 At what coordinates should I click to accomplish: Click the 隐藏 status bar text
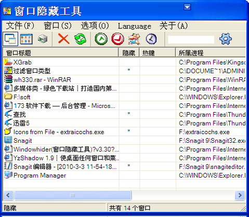point(10,208)
